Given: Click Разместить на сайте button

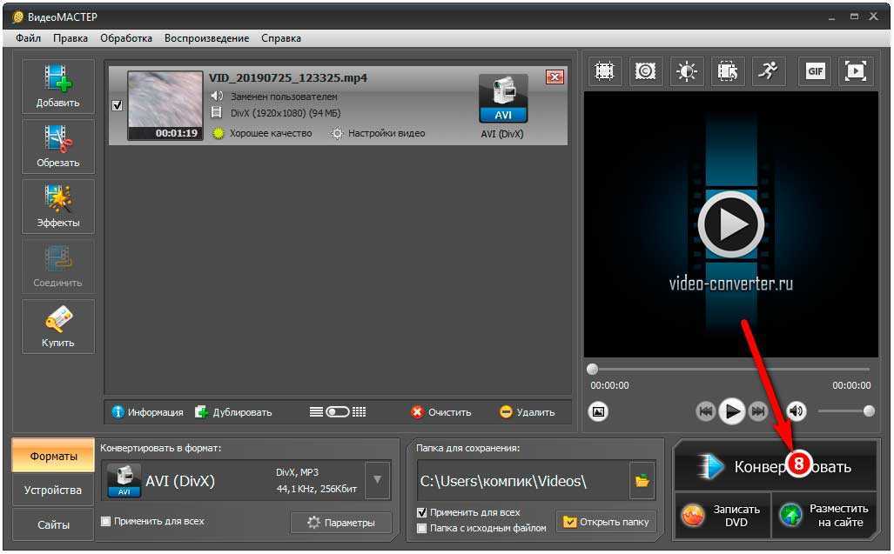Looking at the screenshot, I should tap(824, 515).
